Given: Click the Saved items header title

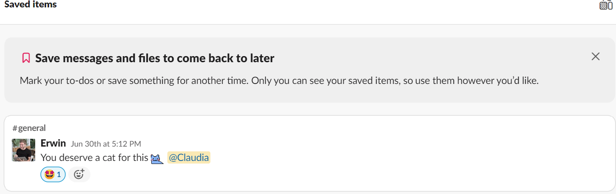Looking at the screenshot, I should (x=30, y=5).
